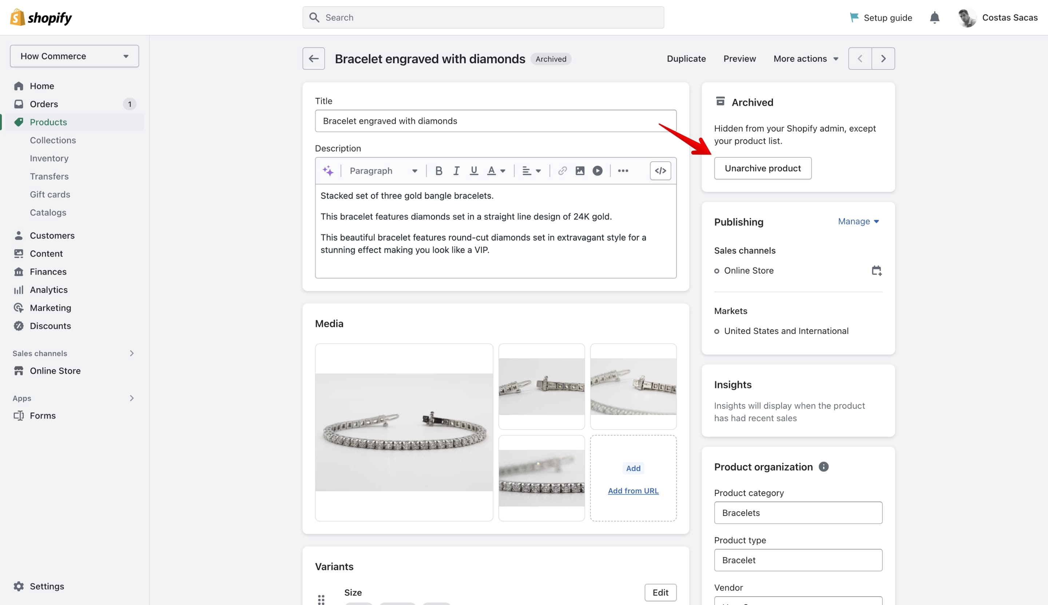Click into the description text area
This screenshot has width=1048, height=605.
click(496, 231)
